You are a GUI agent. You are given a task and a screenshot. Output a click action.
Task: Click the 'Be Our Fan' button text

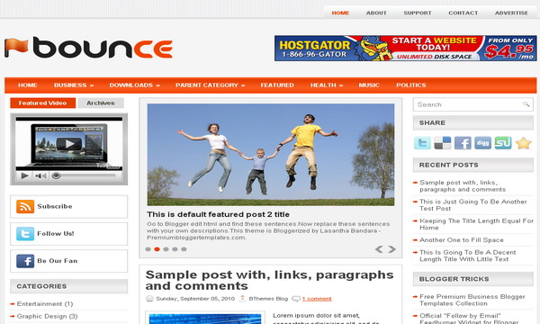pyautogui.click(x=58, y=261)
